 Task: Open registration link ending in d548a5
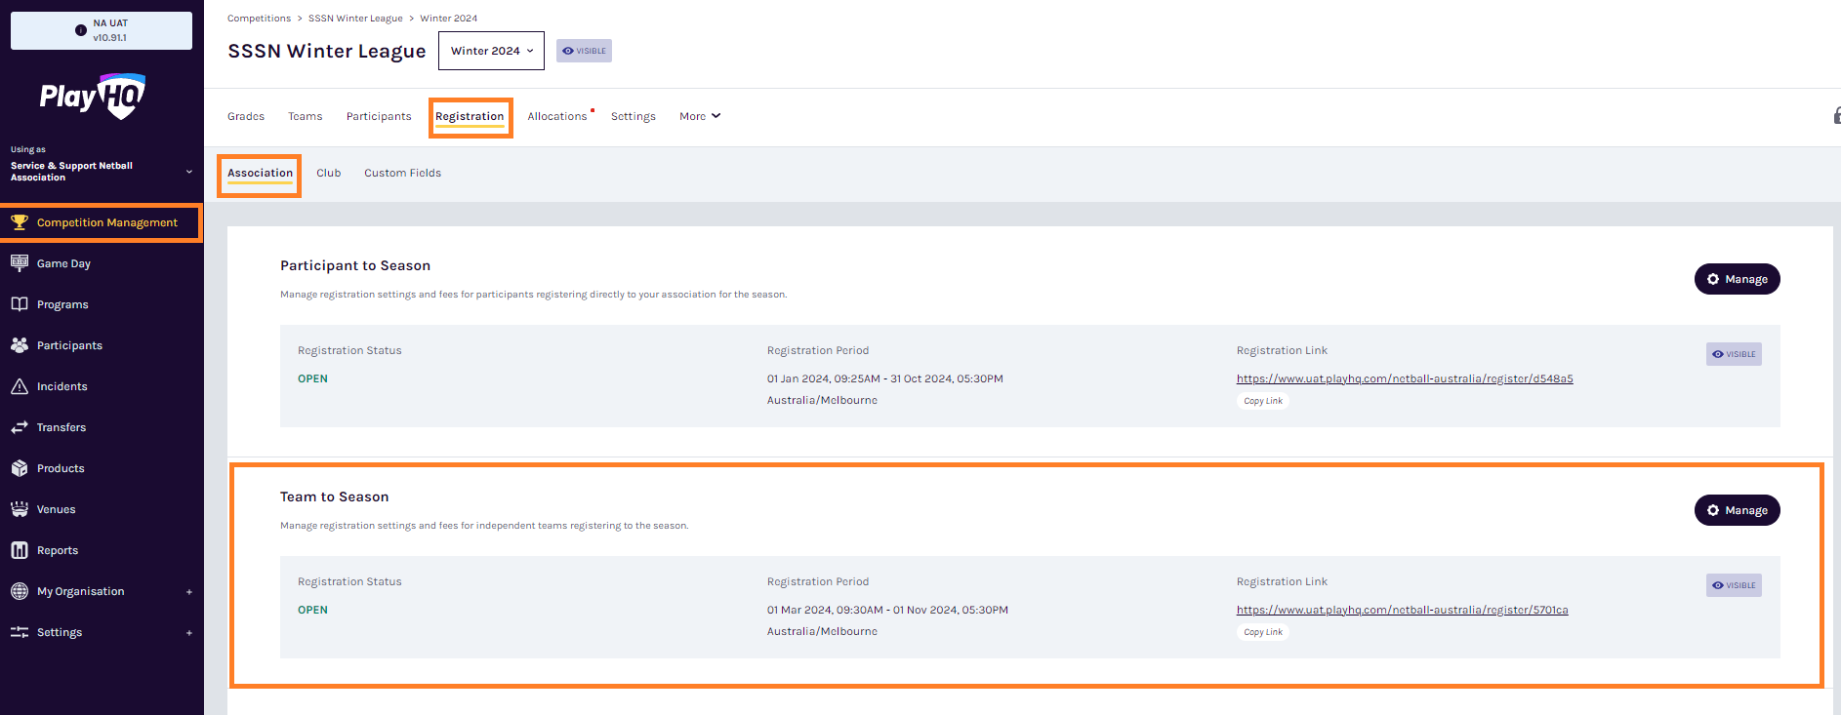tap(1405, 378)
